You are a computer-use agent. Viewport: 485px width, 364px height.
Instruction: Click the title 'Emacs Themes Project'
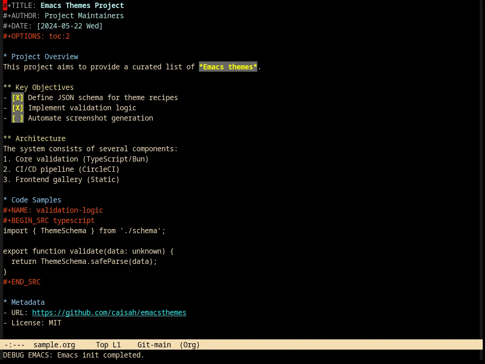pyautogui.click(x=82, y=6)
